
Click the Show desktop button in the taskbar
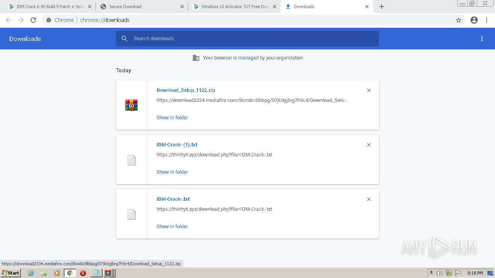(490, 273)
